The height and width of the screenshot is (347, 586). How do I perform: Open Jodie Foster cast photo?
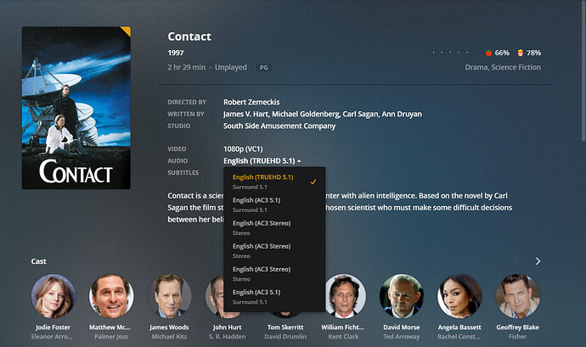coord(53,296)
